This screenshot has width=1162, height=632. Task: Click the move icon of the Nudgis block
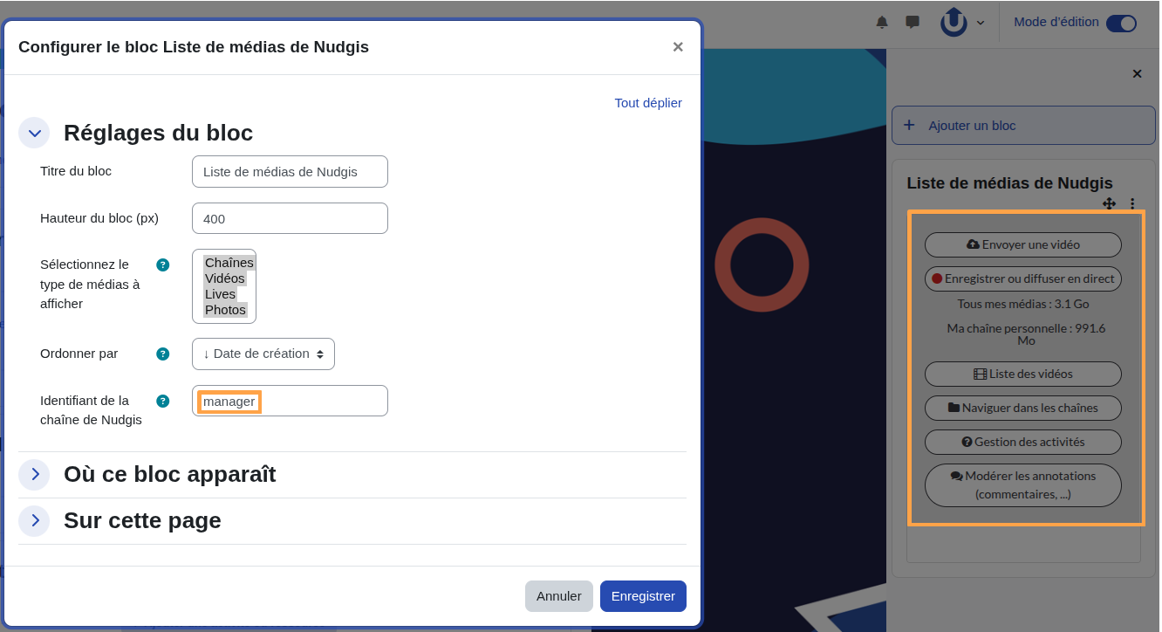click(x=1109, y=203)
